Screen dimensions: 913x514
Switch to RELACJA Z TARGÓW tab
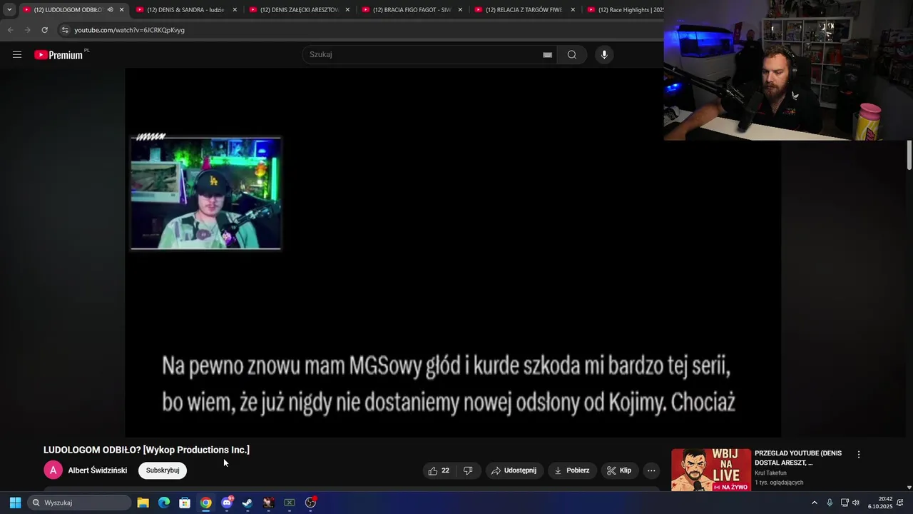524,10
